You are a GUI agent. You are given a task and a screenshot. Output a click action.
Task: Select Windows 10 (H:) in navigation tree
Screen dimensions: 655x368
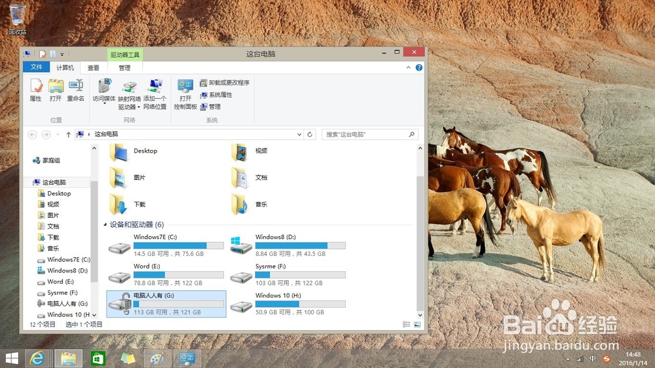coord(64,314)
